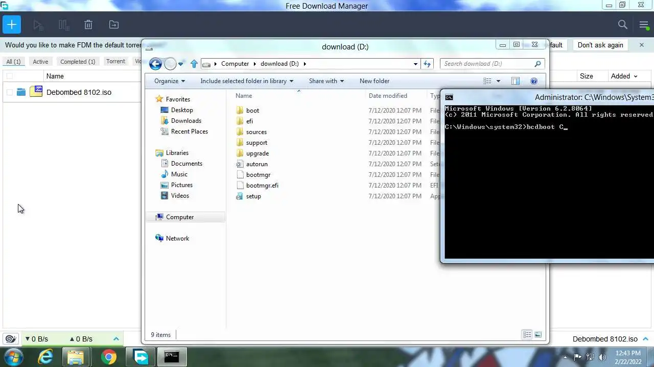Click the Debombed 8102.iso download name
The width and height of the screenshot is (654, 367).
[x=79, y=92]
